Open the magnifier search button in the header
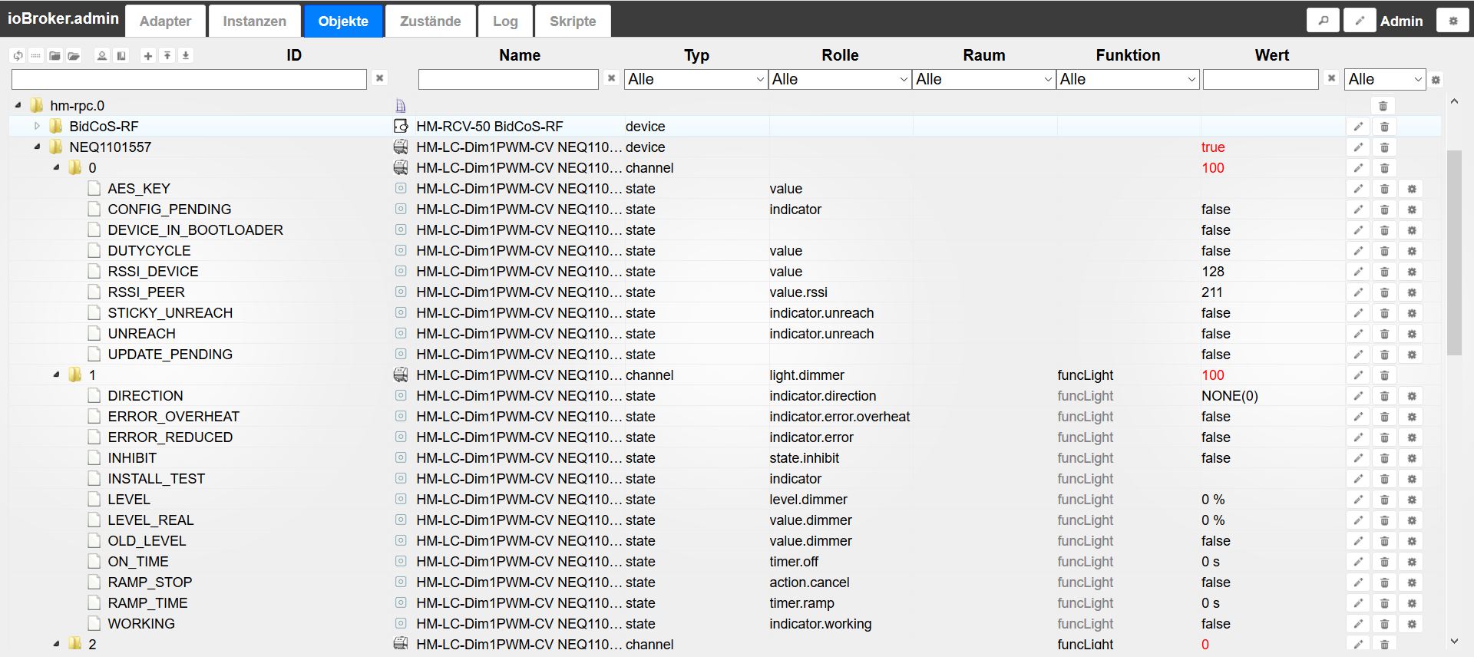1474x660 pixels. (x=1323, y=21)
